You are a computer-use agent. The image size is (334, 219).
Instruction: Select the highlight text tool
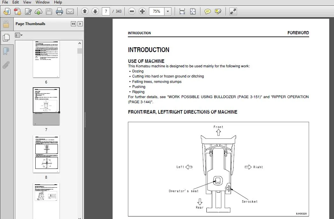(218, 11)
